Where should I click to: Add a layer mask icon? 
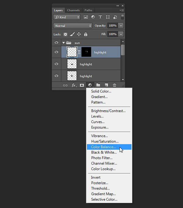(x=82, y=85)
